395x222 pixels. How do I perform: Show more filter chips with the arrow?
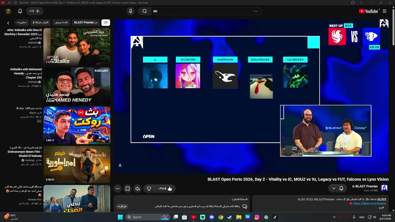[8, 23]
